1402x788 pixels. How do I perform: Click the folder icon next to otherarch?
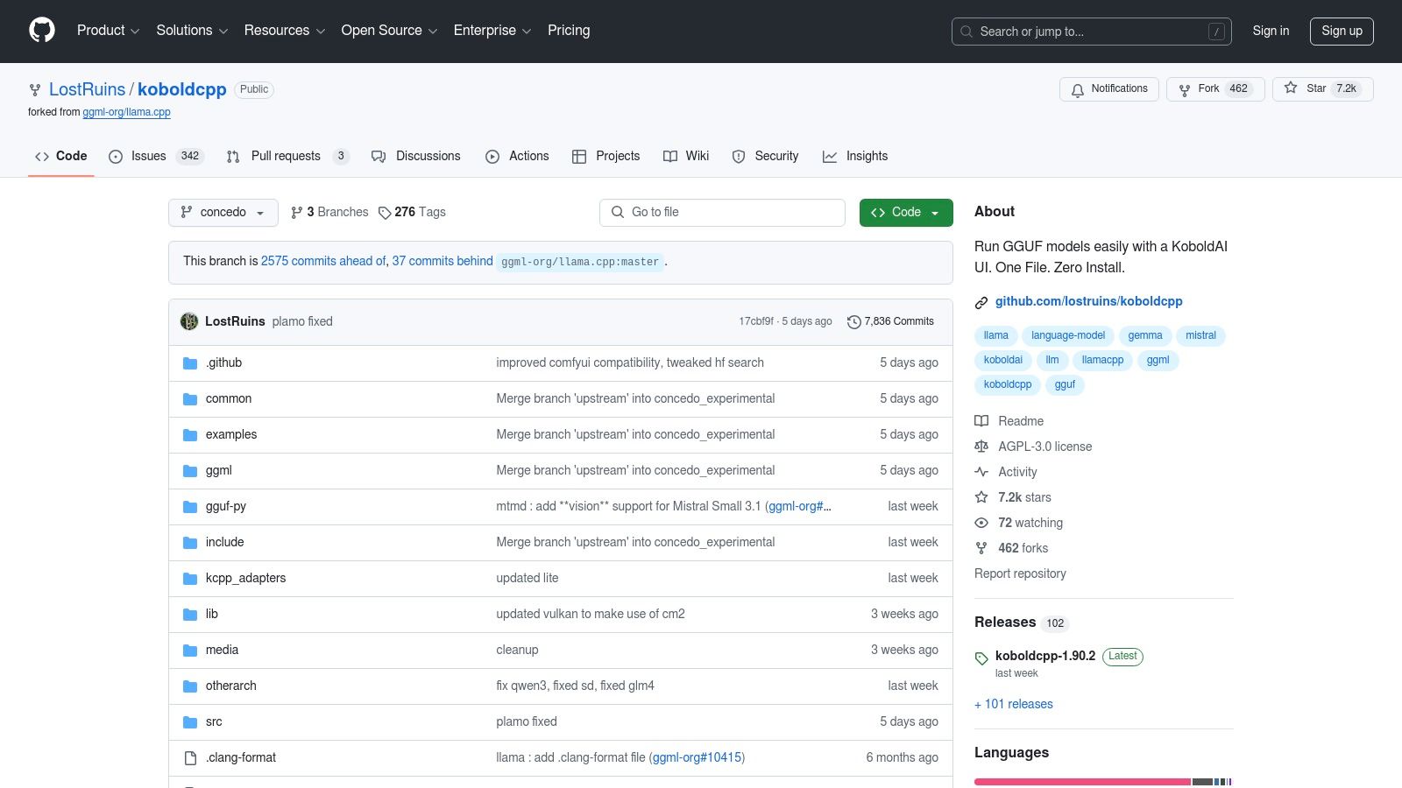point(190,686)
